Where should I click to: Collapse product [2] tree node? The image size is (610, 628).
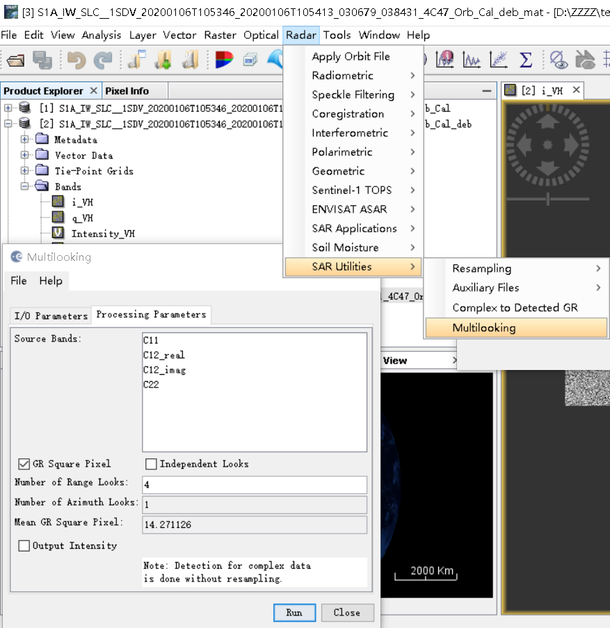(x=8, y=123)
